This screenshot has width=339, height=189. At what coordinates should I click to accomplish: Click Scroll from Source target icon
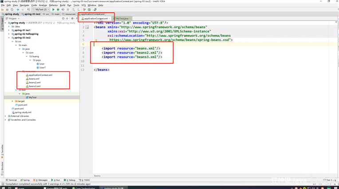tap(63, 19)
